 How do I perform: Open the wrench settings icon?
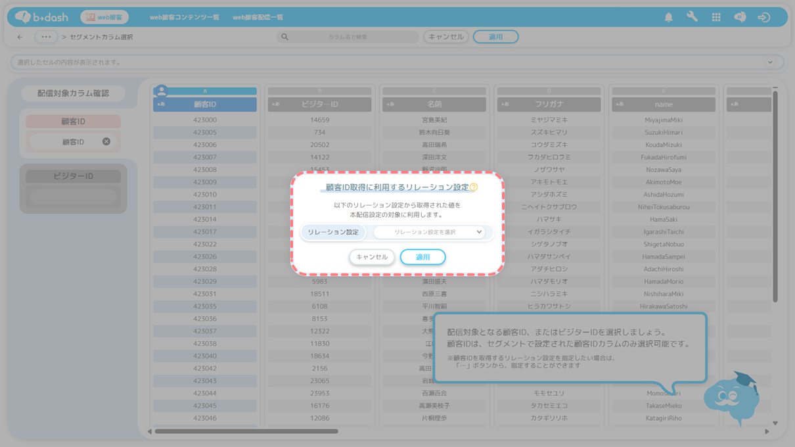click(692, 17)
